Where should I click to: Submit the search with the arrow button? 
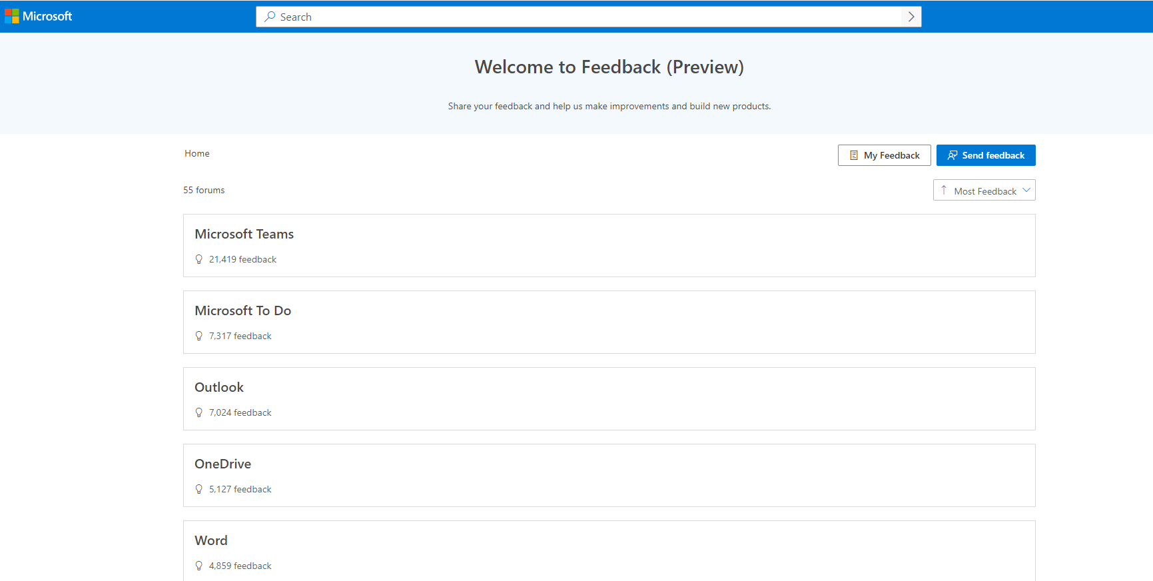[x=911, y=17]
